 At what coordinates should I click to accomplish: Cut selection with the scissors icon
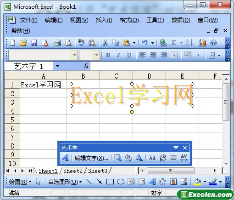coord(105,43)
